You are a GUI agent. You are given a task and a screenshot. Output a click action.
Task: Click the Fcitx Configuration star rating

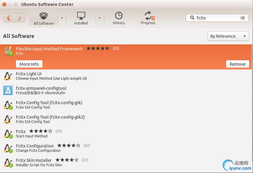(69, 146)
